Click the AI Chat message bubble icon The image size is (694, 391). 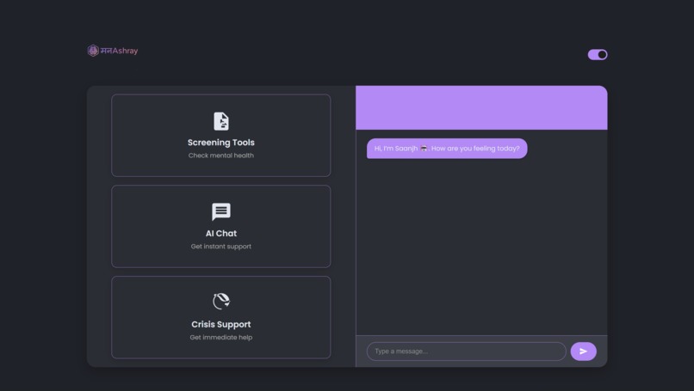point(221,211)
